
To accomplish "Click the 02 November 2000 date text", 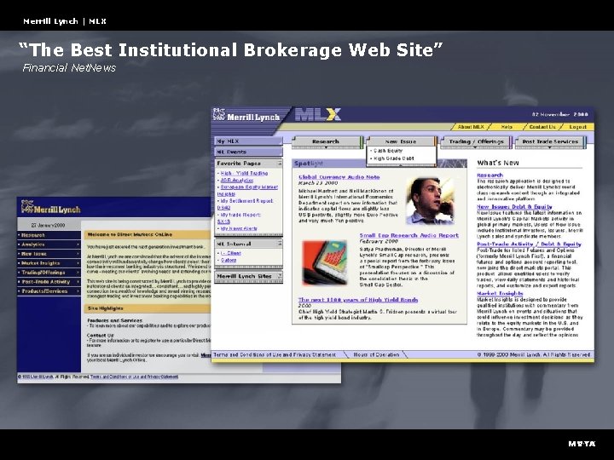I will coord(559,114).
